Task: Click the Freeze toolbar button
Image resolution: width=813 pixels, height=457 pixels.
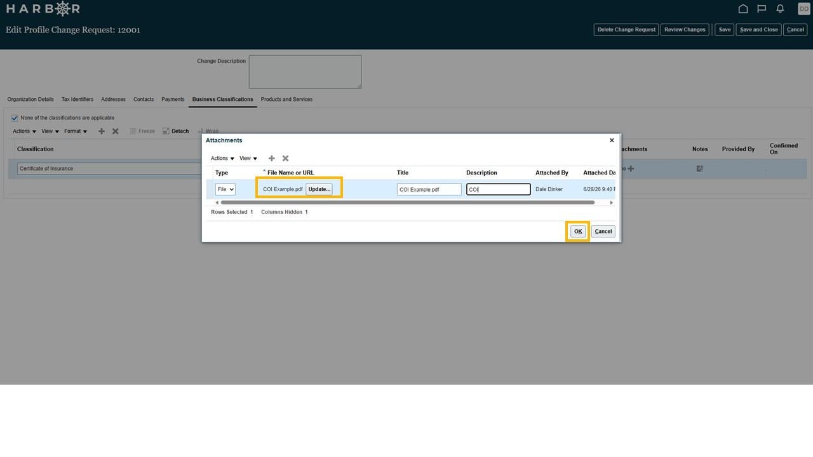Action: 142,131
